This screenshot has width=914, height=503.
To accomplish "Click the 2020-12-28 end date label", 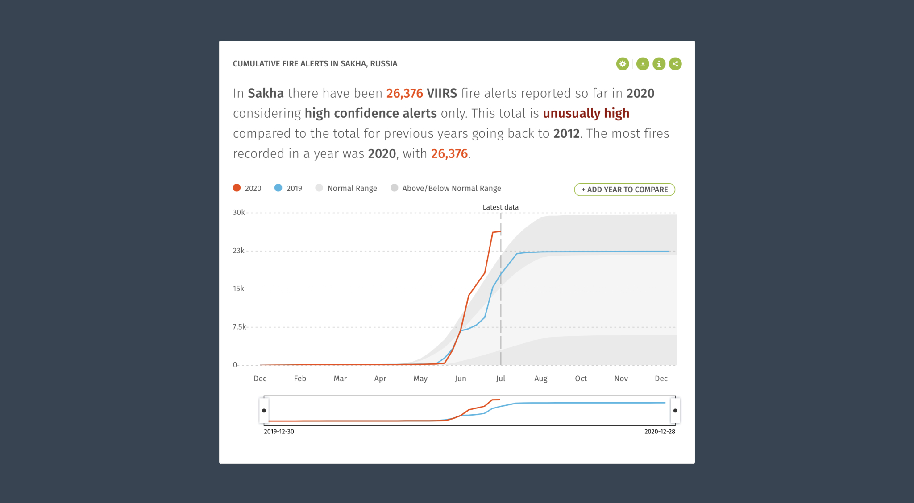I will point(659,432).
